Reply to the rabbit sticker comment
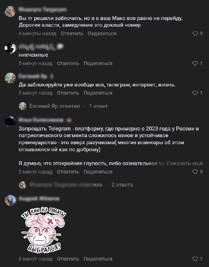209x267 pixels. [68, 259]
